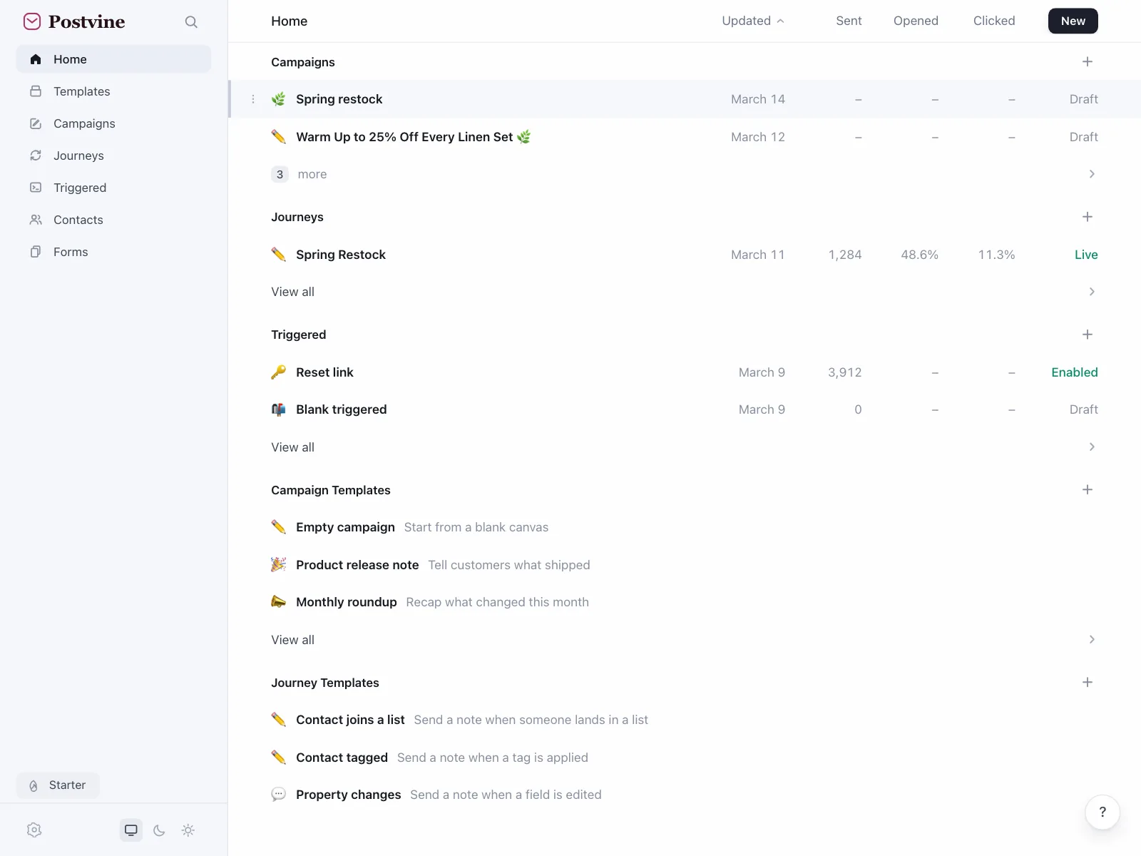This screenshot has height=856, width=1141.
Task: Navigate to Forms in the sidebar
Action: [x=113, y=252]
